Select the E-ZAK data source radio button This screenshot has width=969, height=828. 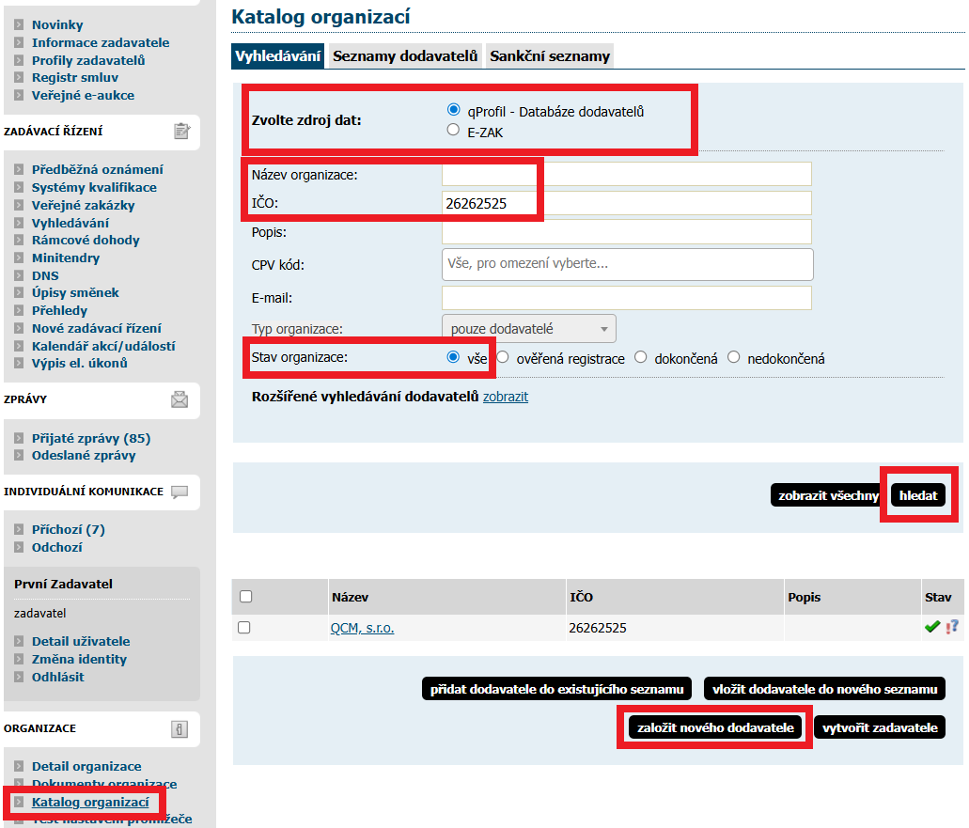tap(454, 131)
